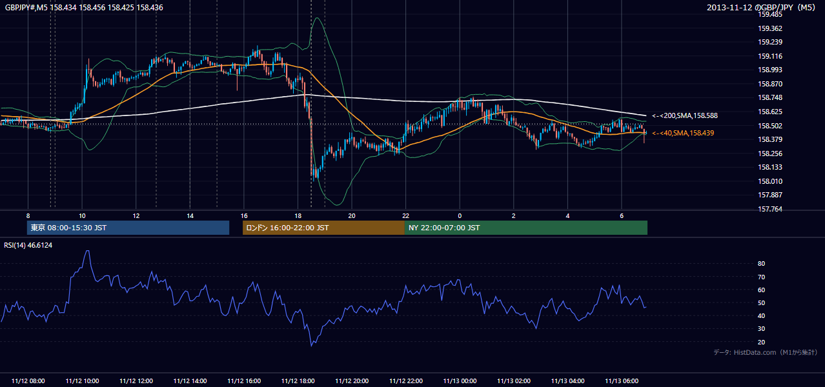The width and height of the screenshot is (825, 387).
Task: Click price axis value 159.485
Action: 770,15
